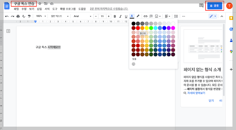Viewport: 236px width, 130px height.
Task: Open the text color tool
Action: [132, 16]
